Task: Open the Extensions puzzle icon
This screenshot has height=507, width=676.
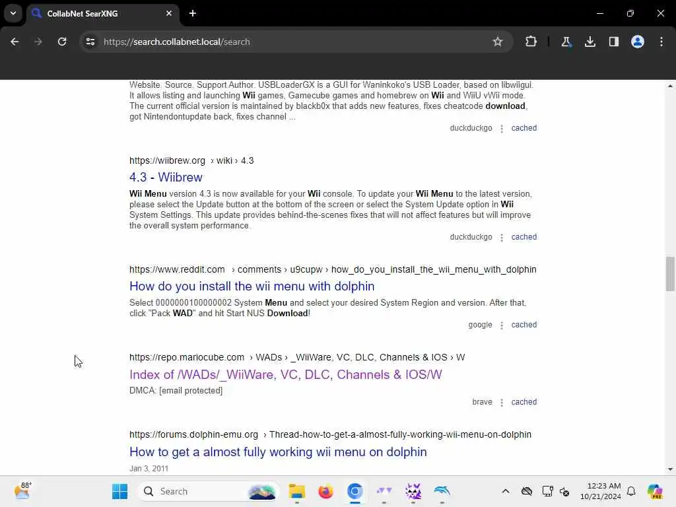Action: (x=531, y=42)
